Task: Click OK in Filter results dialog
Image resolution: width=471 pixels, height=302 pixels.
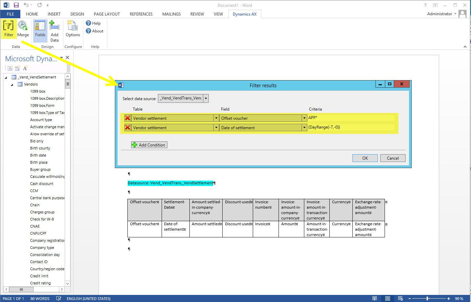Action: (365, 158)
